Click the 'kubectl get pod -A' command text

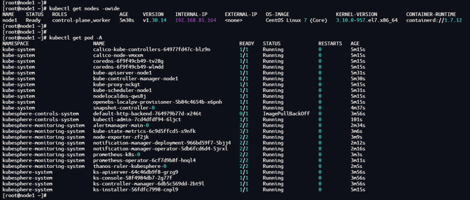[76, 38]
